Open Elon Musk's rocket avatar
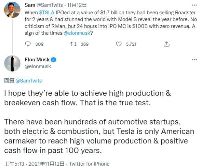Screen dimensions: 201x168 click(12, 63)
